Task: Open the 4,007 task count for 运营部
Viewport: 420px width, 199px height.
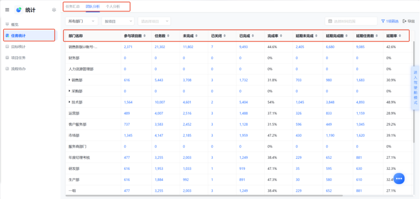Action: coord(159,113)
